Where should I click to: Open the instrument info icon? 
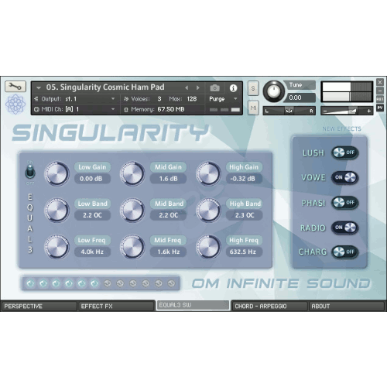[233, 88]
